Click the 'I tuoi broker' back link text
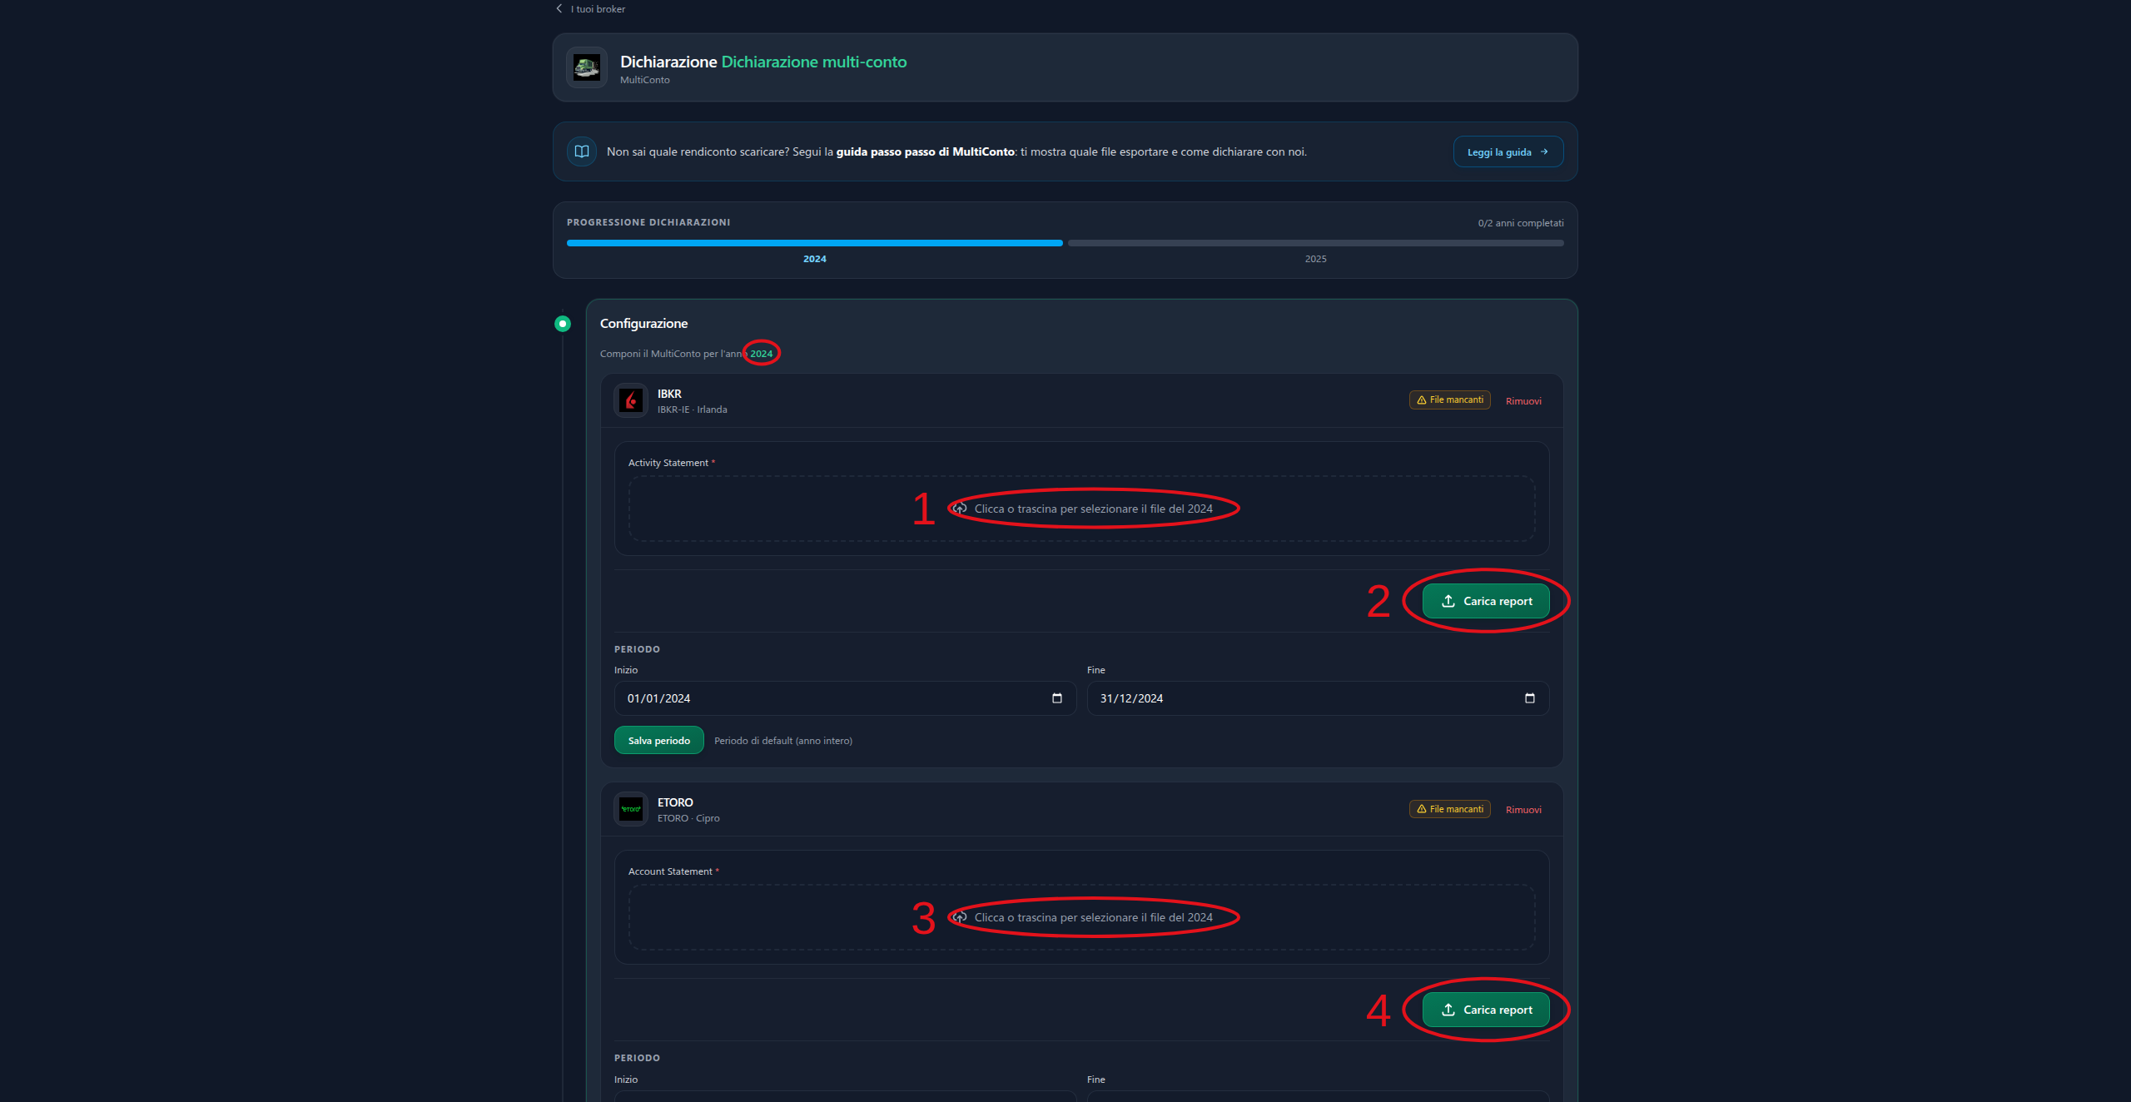2131x1102 pixels. pos(598,9)
